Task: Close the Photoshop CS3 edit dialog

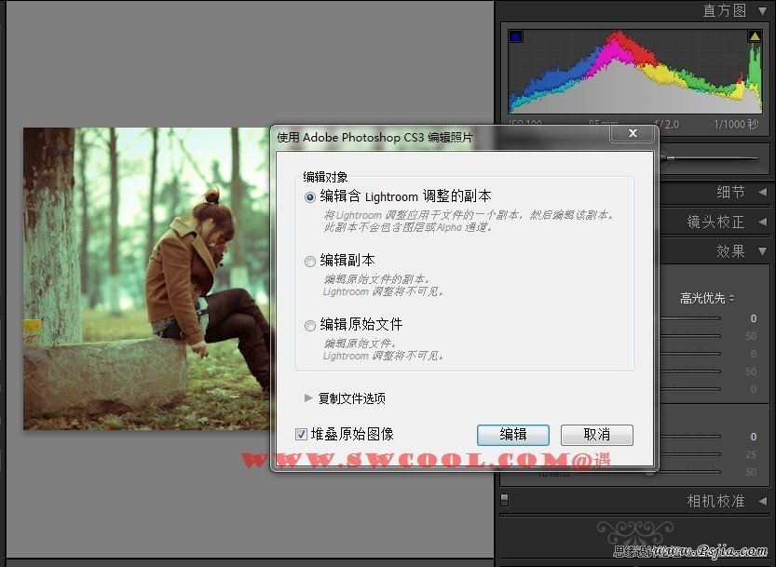Action: [633, 133]
